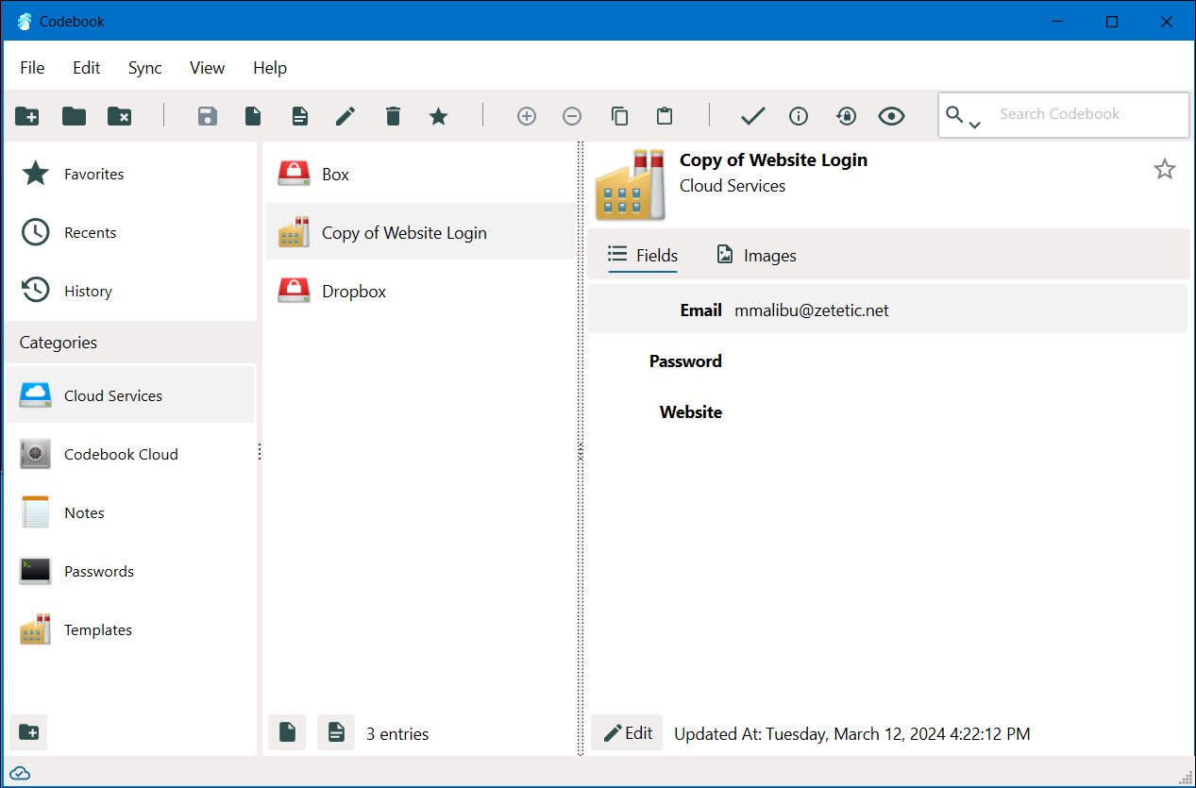This screenshot has height=788, width=1196.
Task: Select the Dropbox entry
Action: [x=419, y=292]
